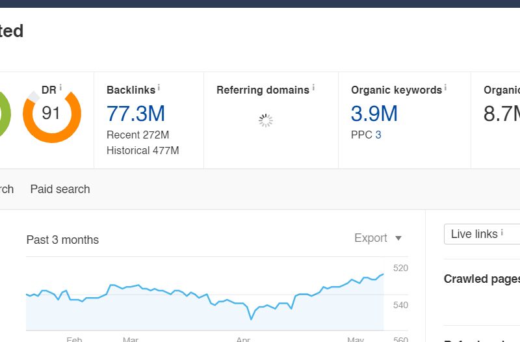Click the chart line's lowest dip in April
520x342 pixels.
251,319
